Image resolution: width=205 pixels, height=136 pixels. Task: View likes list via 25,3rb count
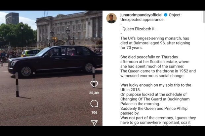point(94,93)
